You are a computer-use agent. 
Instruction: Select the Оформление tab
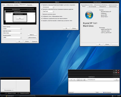(23, 5)
